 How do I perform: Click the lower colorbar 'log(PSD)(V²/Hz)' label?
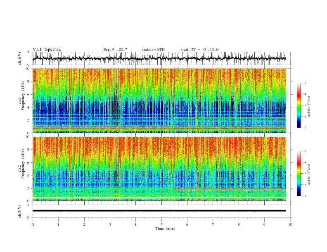309,175
